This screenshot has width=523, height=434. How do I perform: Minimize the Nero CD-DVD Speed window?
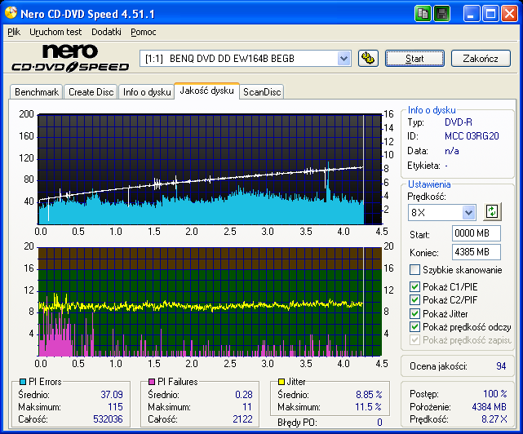coord(472,14)
